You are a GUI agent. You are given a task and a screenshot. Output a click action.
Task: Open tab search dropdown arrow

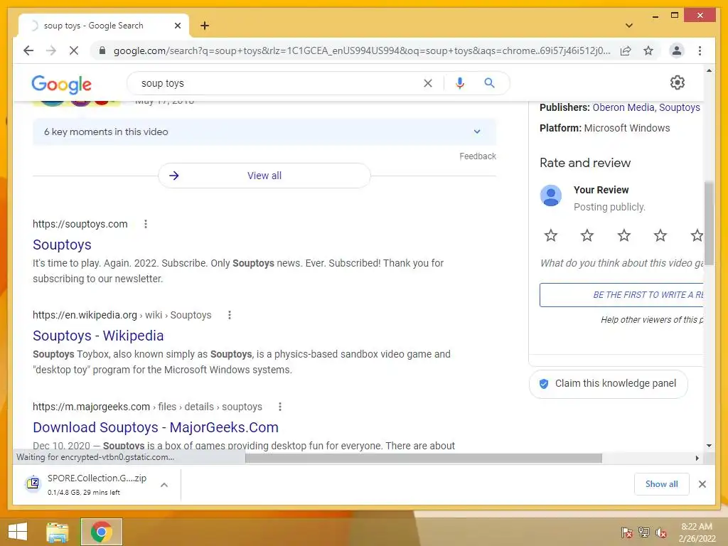point(629,26)
